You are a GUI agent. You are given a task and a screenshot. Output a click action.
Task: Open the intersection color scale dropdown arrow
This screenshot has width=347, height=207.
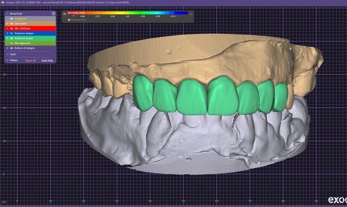click(x=191, y=15)
